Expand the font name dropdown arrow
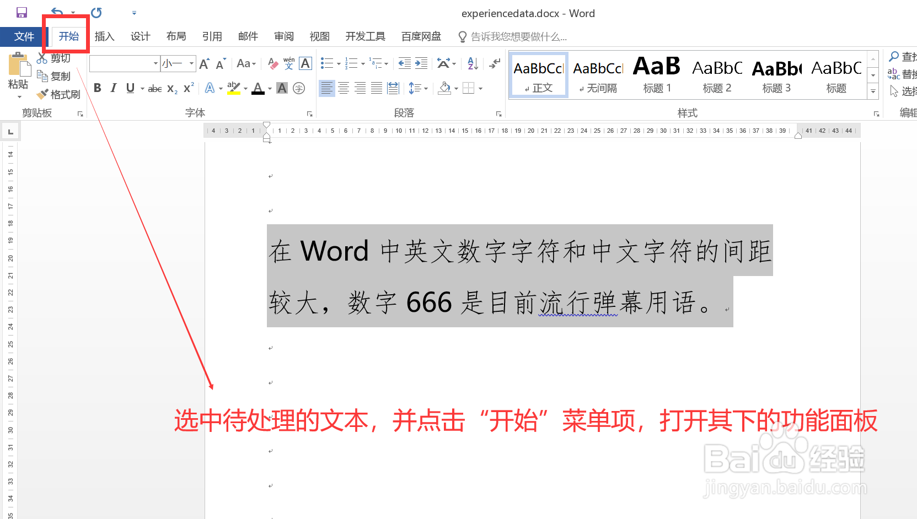This screenshot has width=917, height=519. (x=155, y=63)
